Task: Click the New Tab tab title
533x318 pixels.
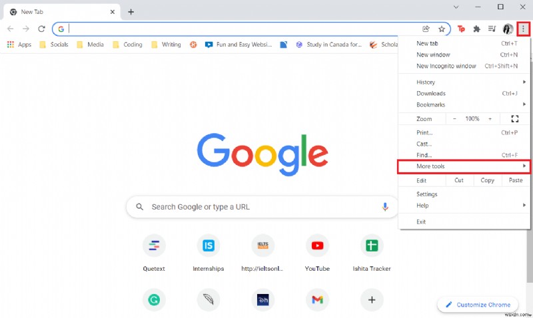Action: coord(32,12)
